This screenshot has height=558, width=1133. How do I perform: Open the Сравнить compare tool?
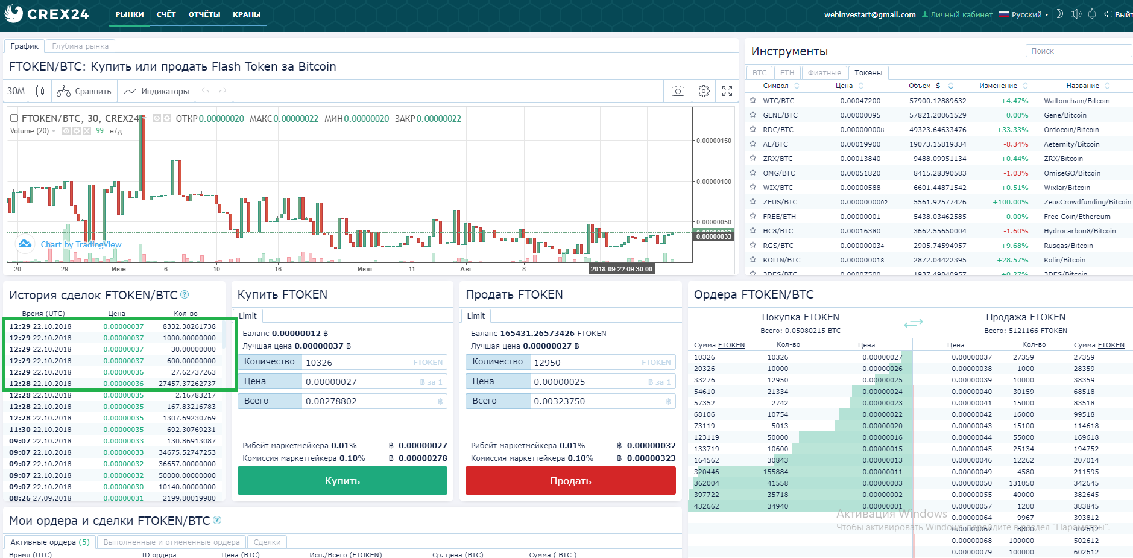tap(84, 91)
